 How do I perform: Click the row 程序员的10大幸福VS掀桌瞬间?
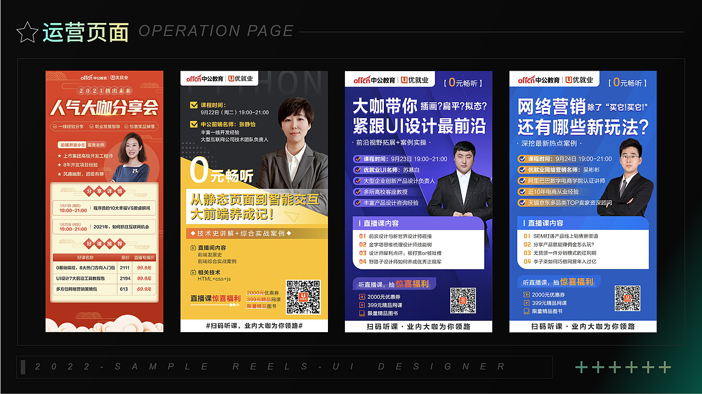coord(104,208)
